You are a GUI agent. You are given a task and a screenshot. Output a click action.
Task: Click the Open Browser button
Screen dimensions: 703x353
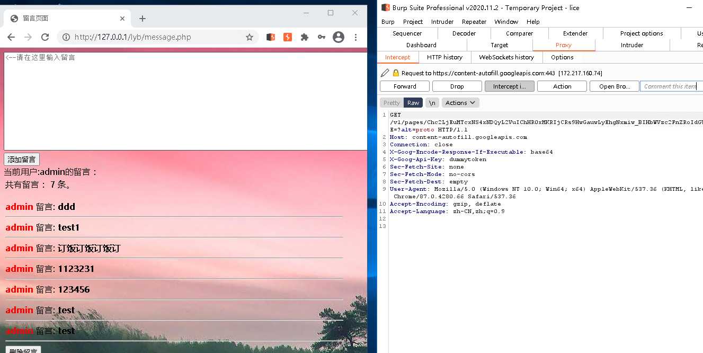615,86
